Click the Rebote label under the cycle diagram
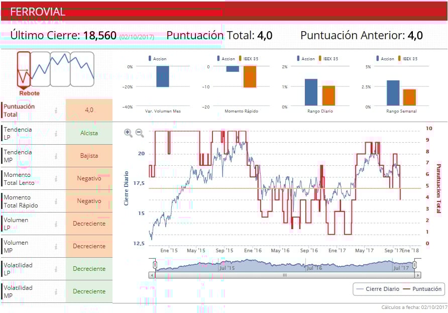This screenshot has width=448, height=313. pos(30,93)
